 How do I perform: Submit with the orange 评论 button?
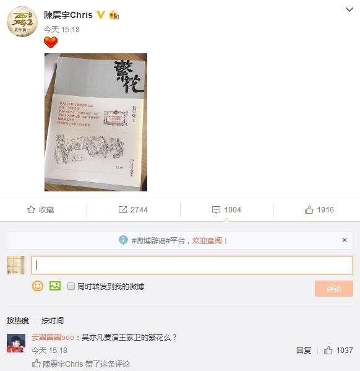click(x=334, y=289)
